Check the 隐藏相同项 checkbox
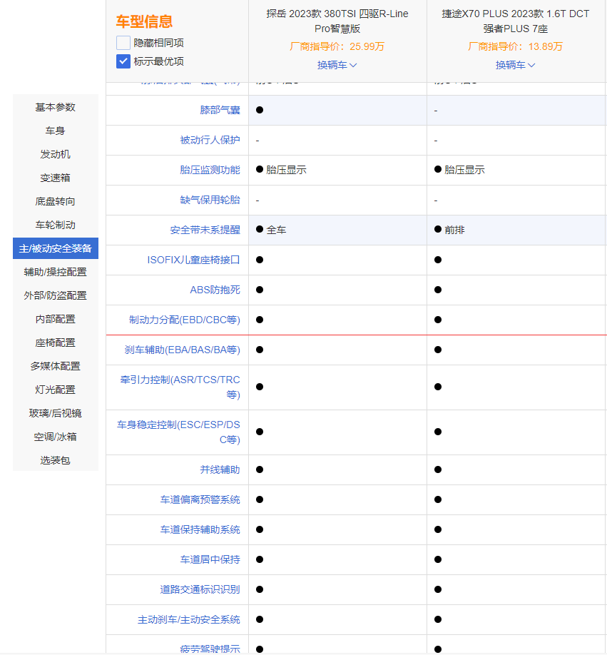Image resolution: width=607 pixels, height=655 pixels. 123,43
